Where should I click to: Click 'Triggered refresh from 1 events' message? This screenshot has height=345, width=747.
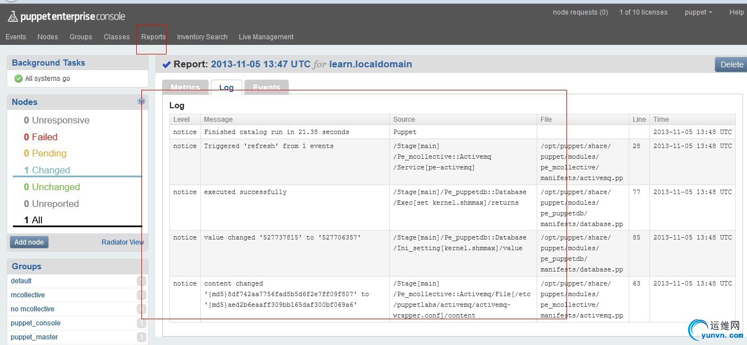pyautogui.click(x=269, y=146)
